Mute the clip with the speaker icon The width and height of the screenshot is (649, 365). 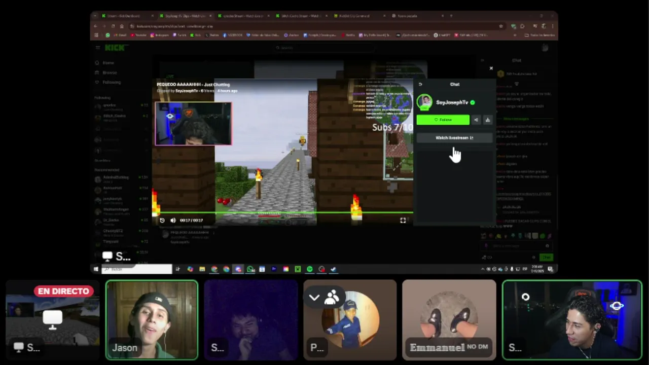[x=173, y=220]
